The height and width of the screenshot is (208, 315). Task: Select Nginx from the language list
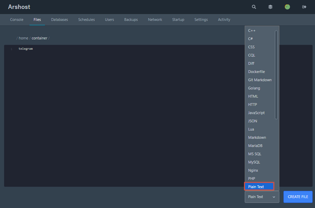pos(259,170)
